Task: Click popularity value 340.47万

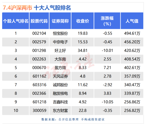Action: 132,85
